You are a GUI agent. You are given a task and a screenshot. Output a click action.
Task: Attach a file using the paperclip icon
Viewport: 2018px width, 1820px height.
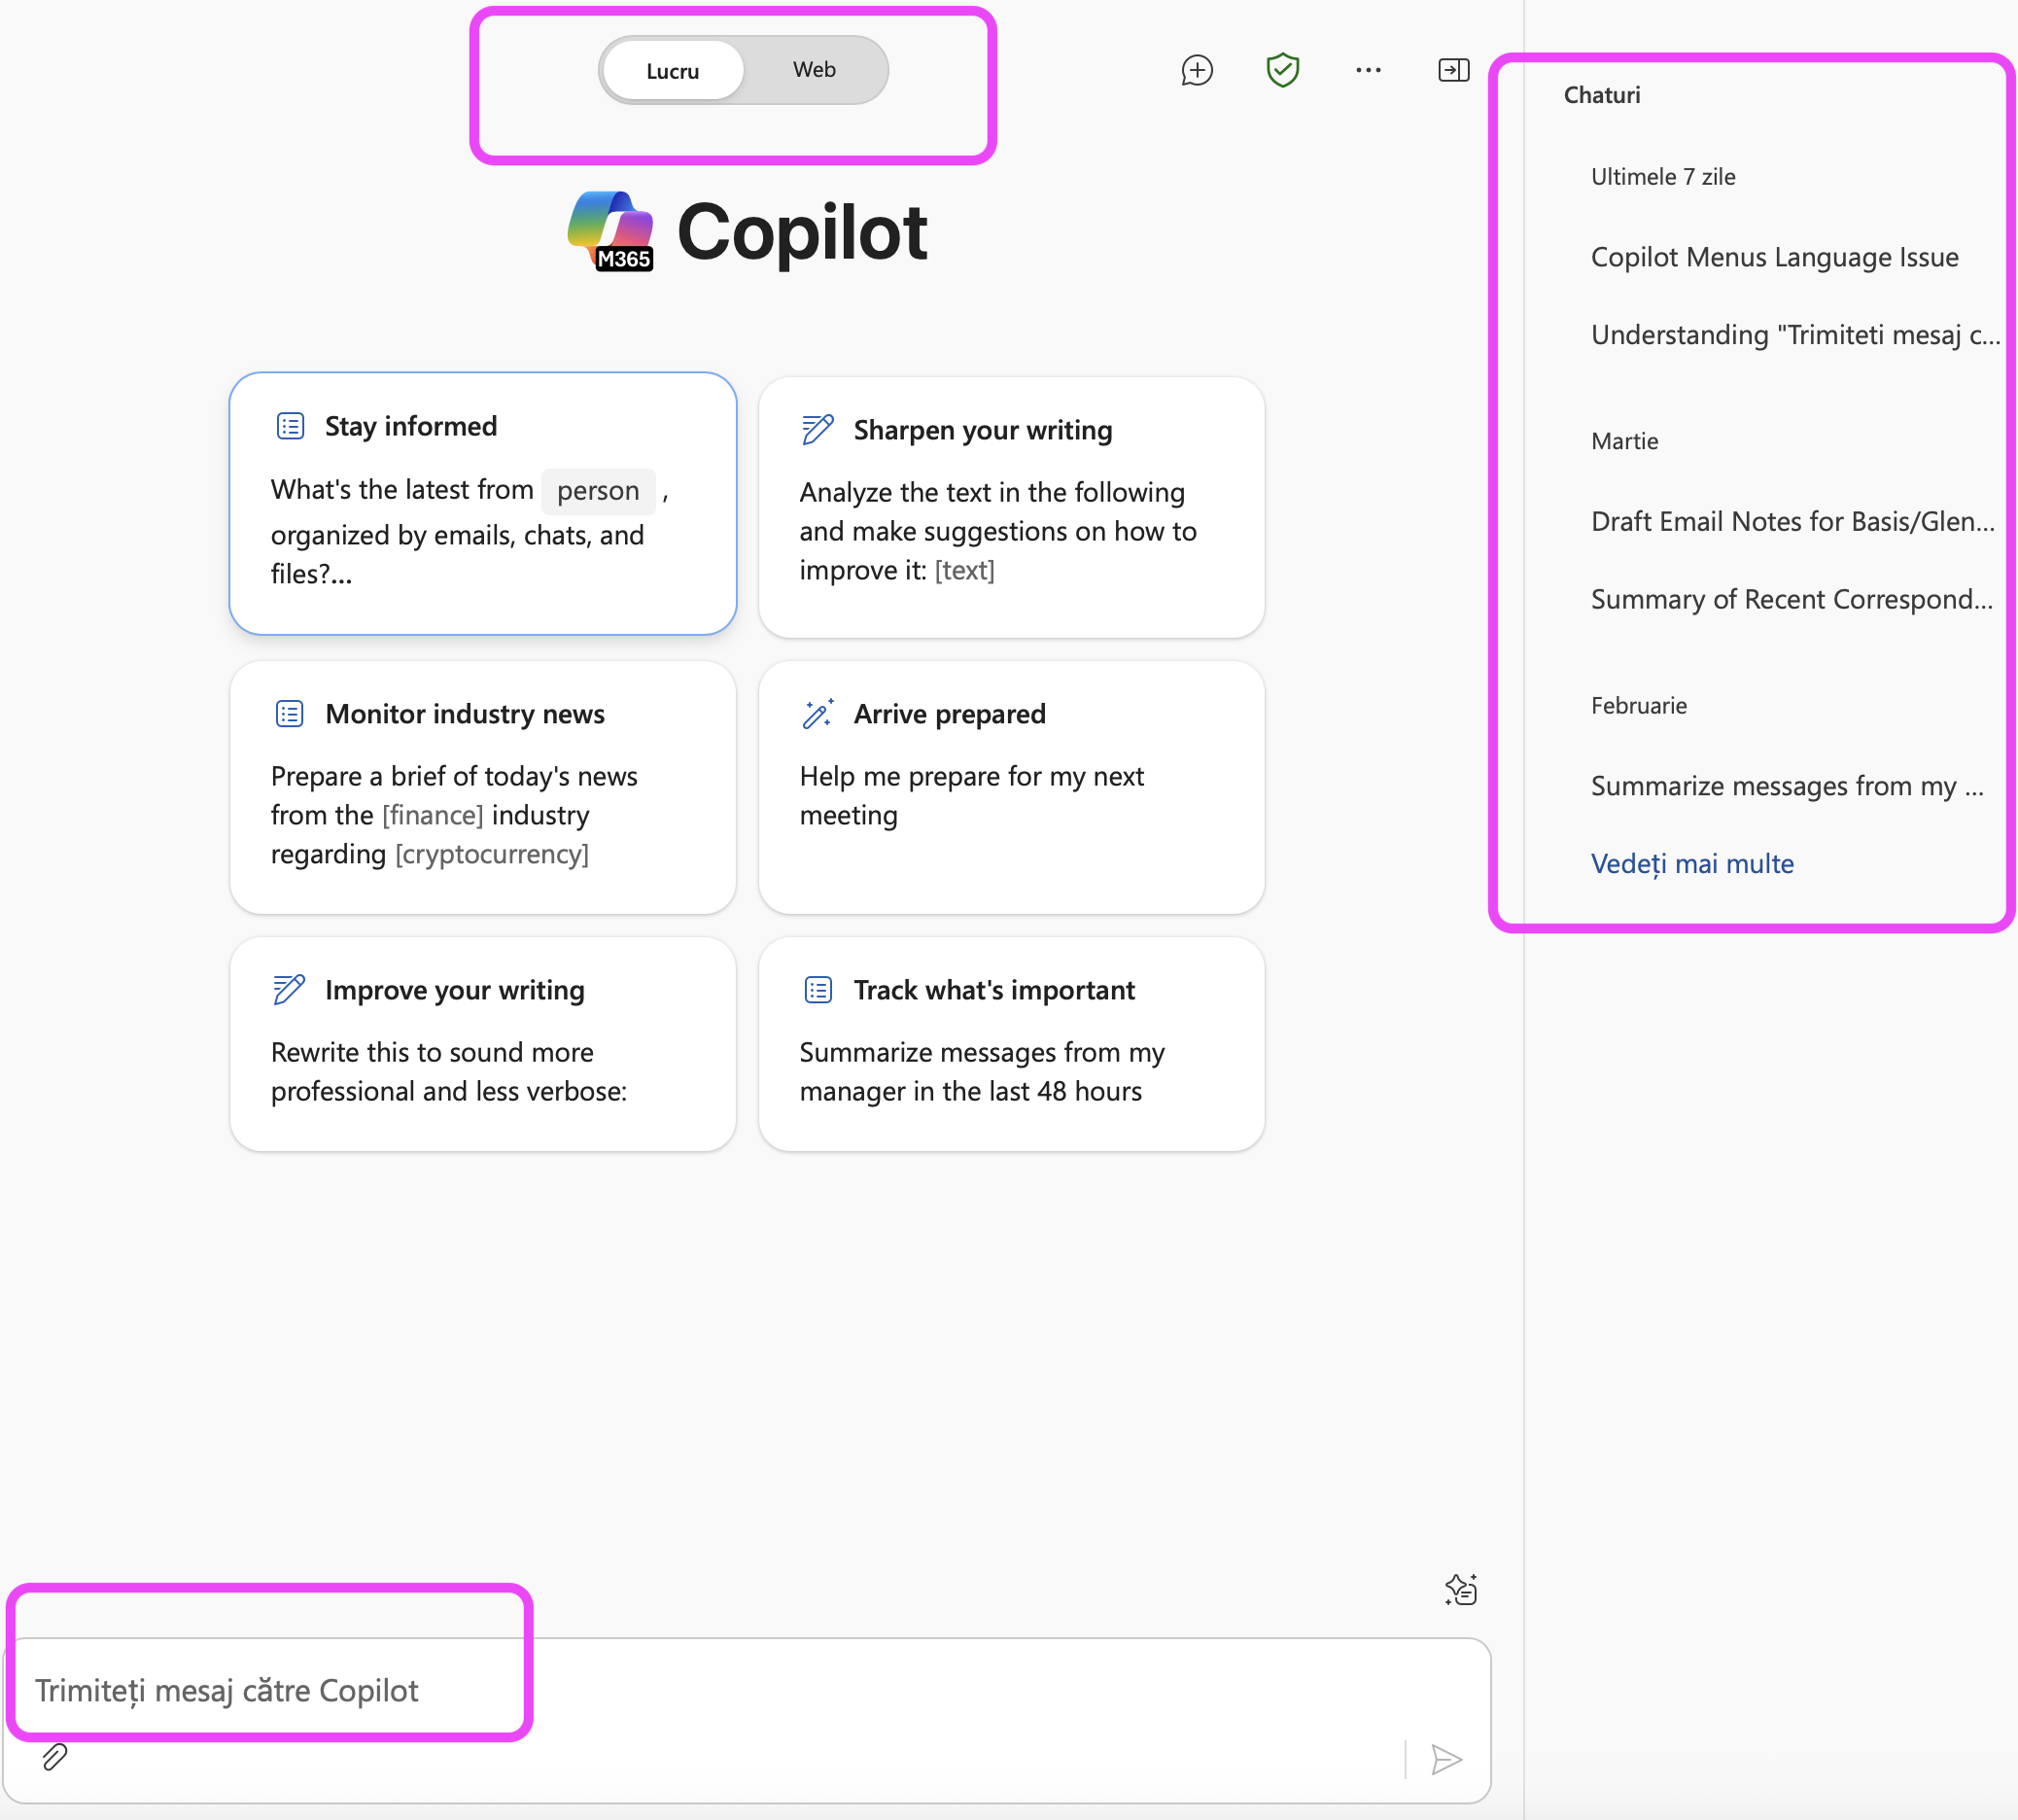55,1757
